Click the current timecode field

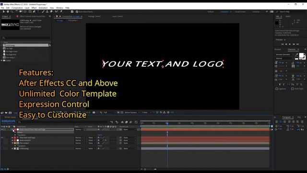click(9, 121)
